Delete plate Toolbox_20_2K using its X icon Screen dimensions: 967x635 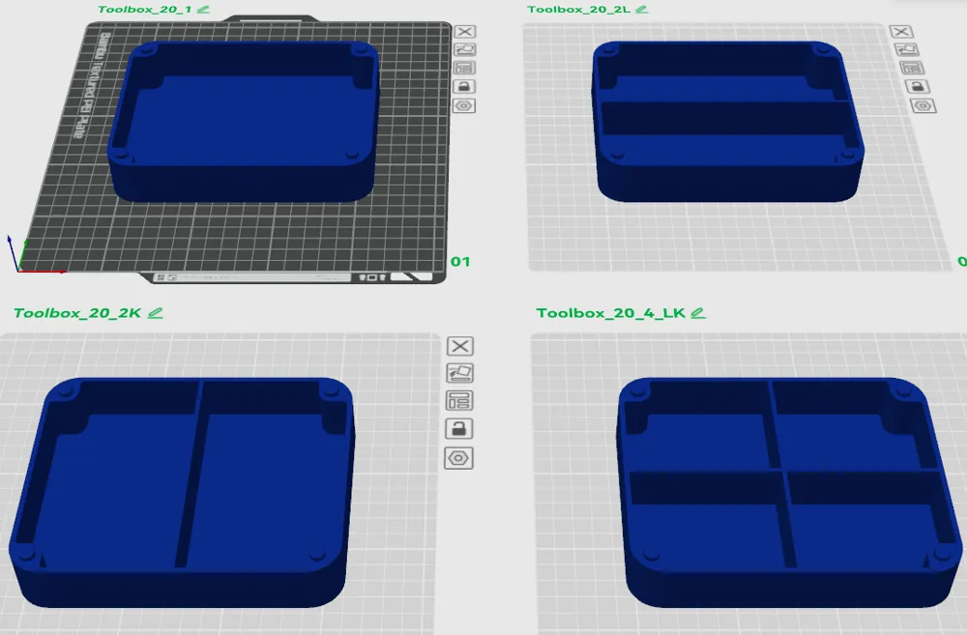461,348
